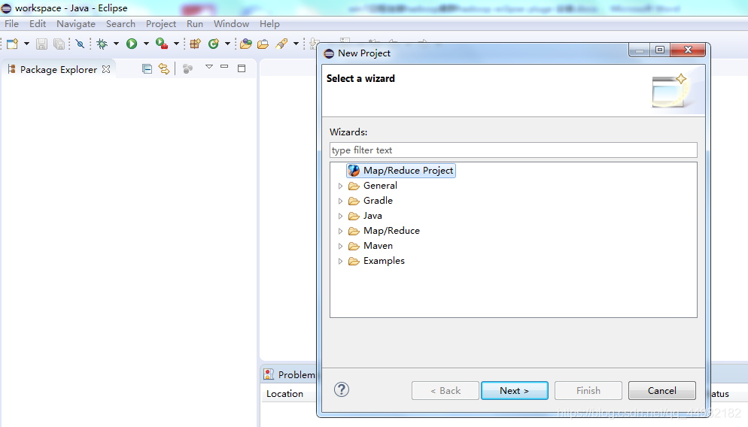748x427 pixels.
Task: Click the Cancel button
Action: point(662,391)
